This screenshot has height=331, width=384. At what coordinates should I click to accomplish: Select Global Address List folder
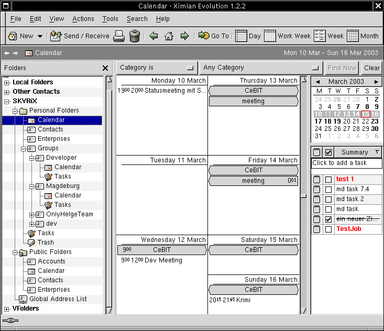pos(58,299)
